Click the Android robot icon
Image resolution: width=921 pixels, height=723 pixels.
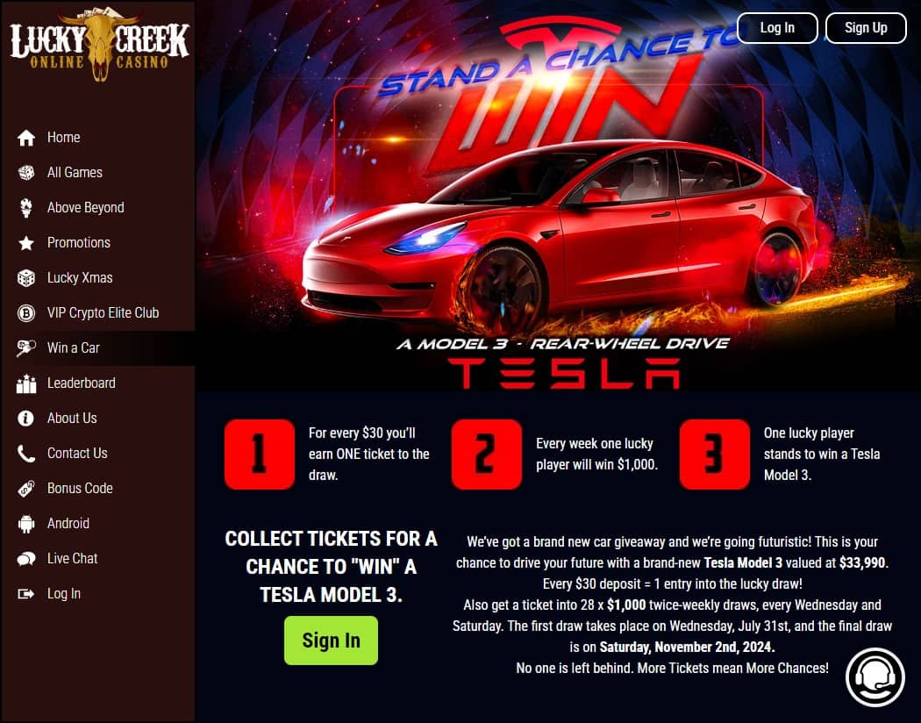[x=25, y=524]
